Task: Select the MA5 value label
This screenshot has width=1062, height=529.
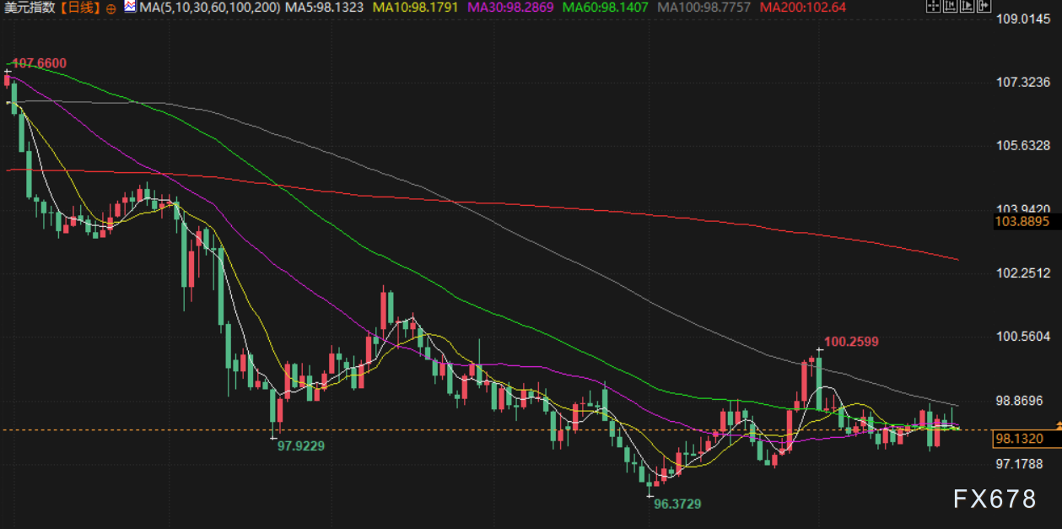Action: tap(325, 8)
